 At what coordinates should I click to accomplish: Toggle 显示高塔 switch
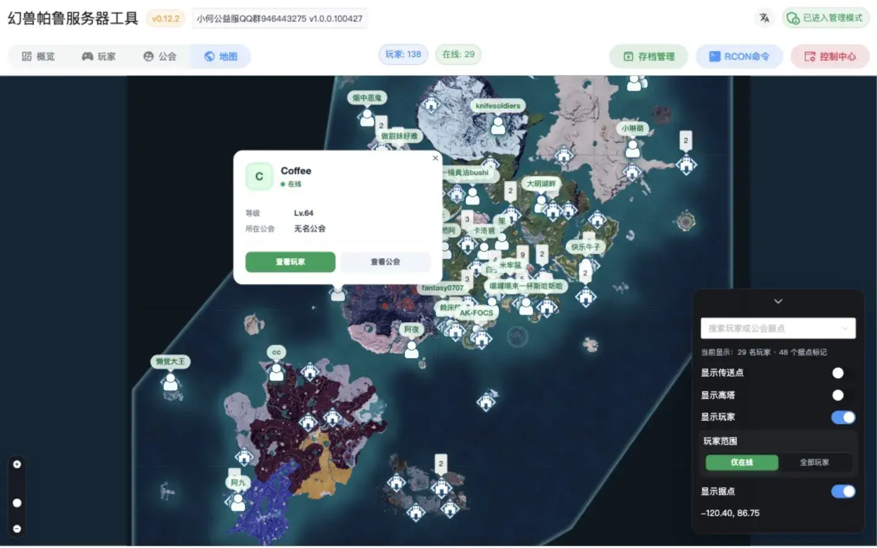tap(843, 395)
